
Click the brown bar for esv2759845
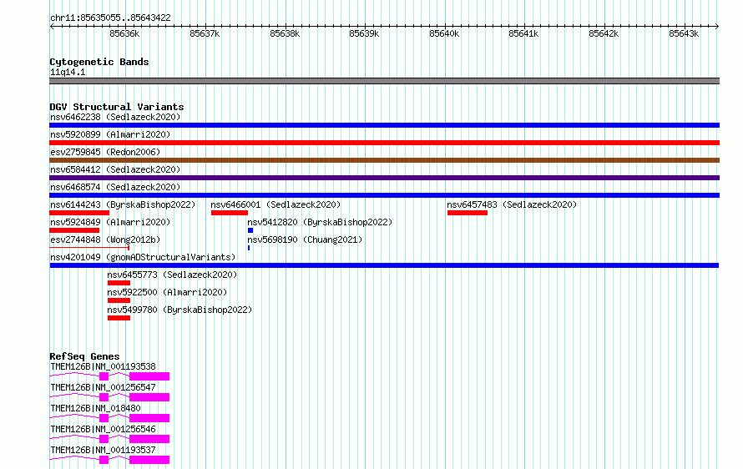pyautogui.click(x=384, y=160)
